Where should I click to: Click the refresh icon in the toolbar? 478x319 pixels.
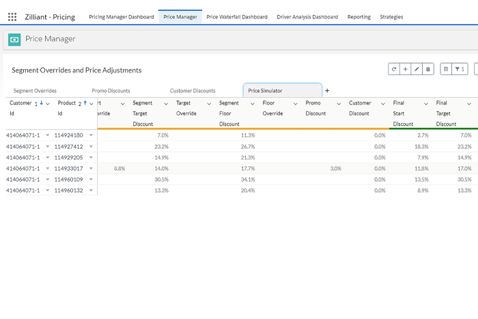(394, 69)
